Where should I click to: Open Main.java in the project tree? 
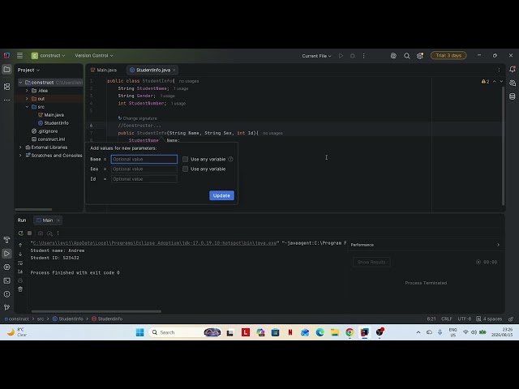51,115
